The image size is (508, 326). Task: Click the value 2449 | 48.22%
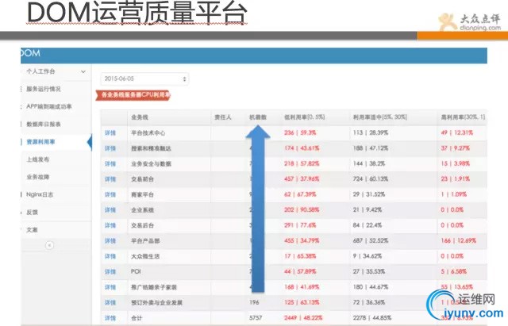point(303,318)
